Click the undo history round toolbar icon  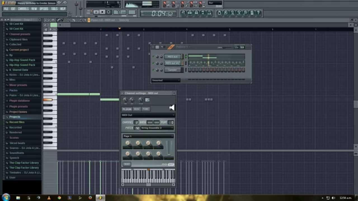tap(219, 13)
